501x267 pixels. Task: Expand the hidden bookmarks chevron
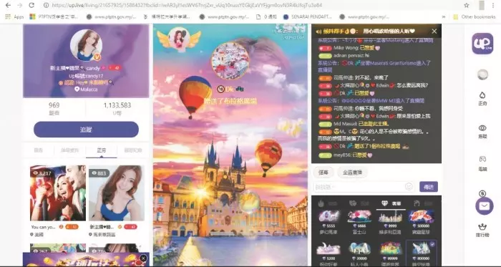coord(444,16)
